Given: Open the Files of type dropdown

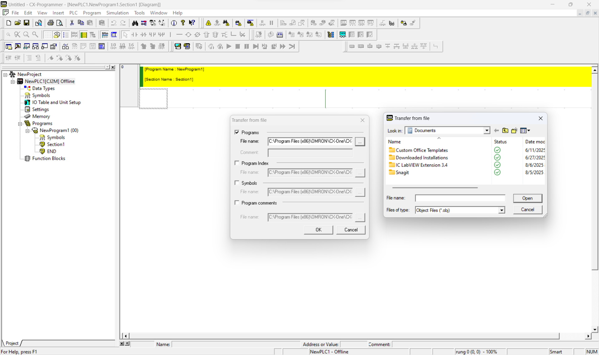Looking at the screenshot, I should click(501, 210).
